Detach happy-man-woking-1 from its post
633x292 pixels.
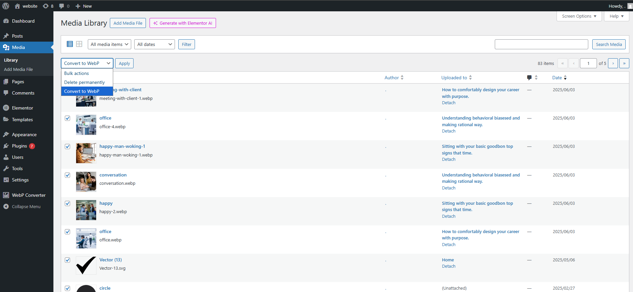click(449, 159)
